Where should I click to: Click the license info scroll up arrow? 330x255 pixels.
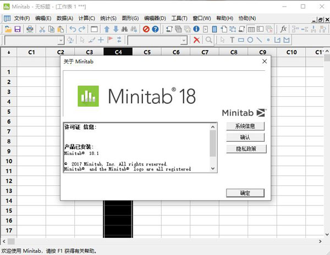point(213,127)
